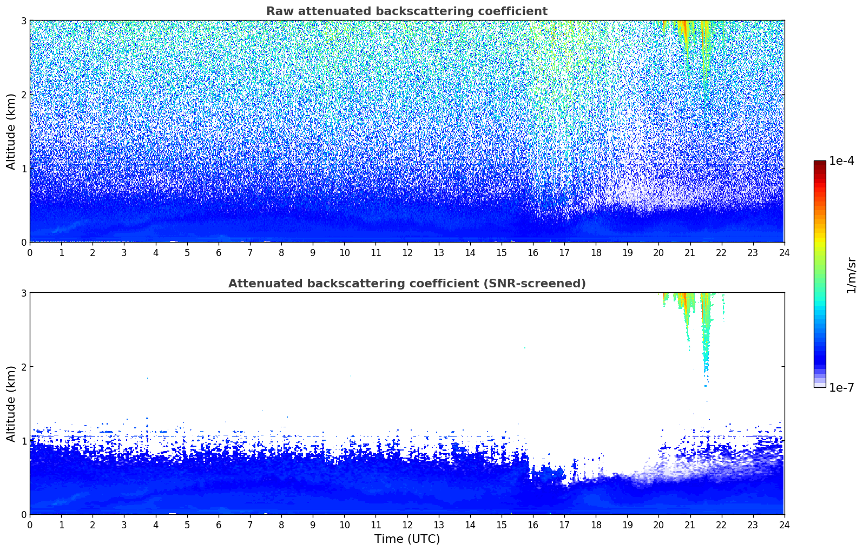The image size is (863, 551).
Task: Click the '6' time tick under the top plot
Action: click(x=219, y=252)
